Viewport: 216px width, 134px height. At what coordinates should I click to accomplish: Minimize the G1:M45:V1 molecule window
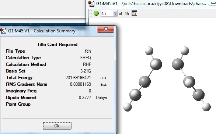click(213, 3)
